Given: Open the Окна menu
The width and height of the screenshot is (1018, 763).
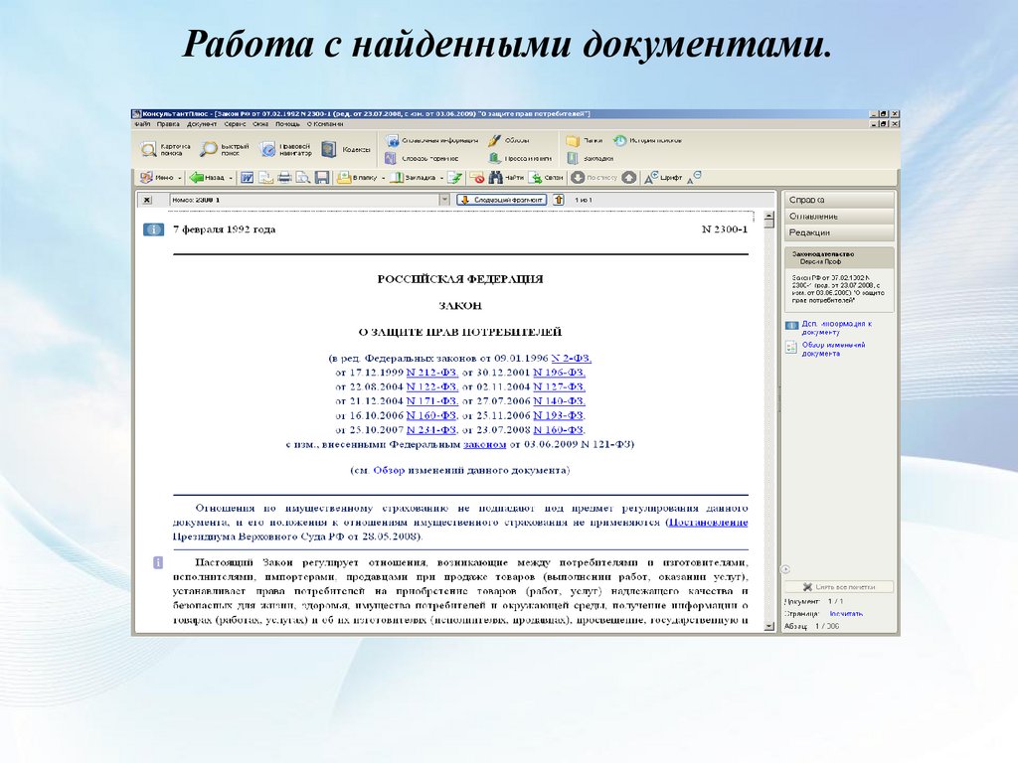Looking at the screenshot, I should pos(261,124).
